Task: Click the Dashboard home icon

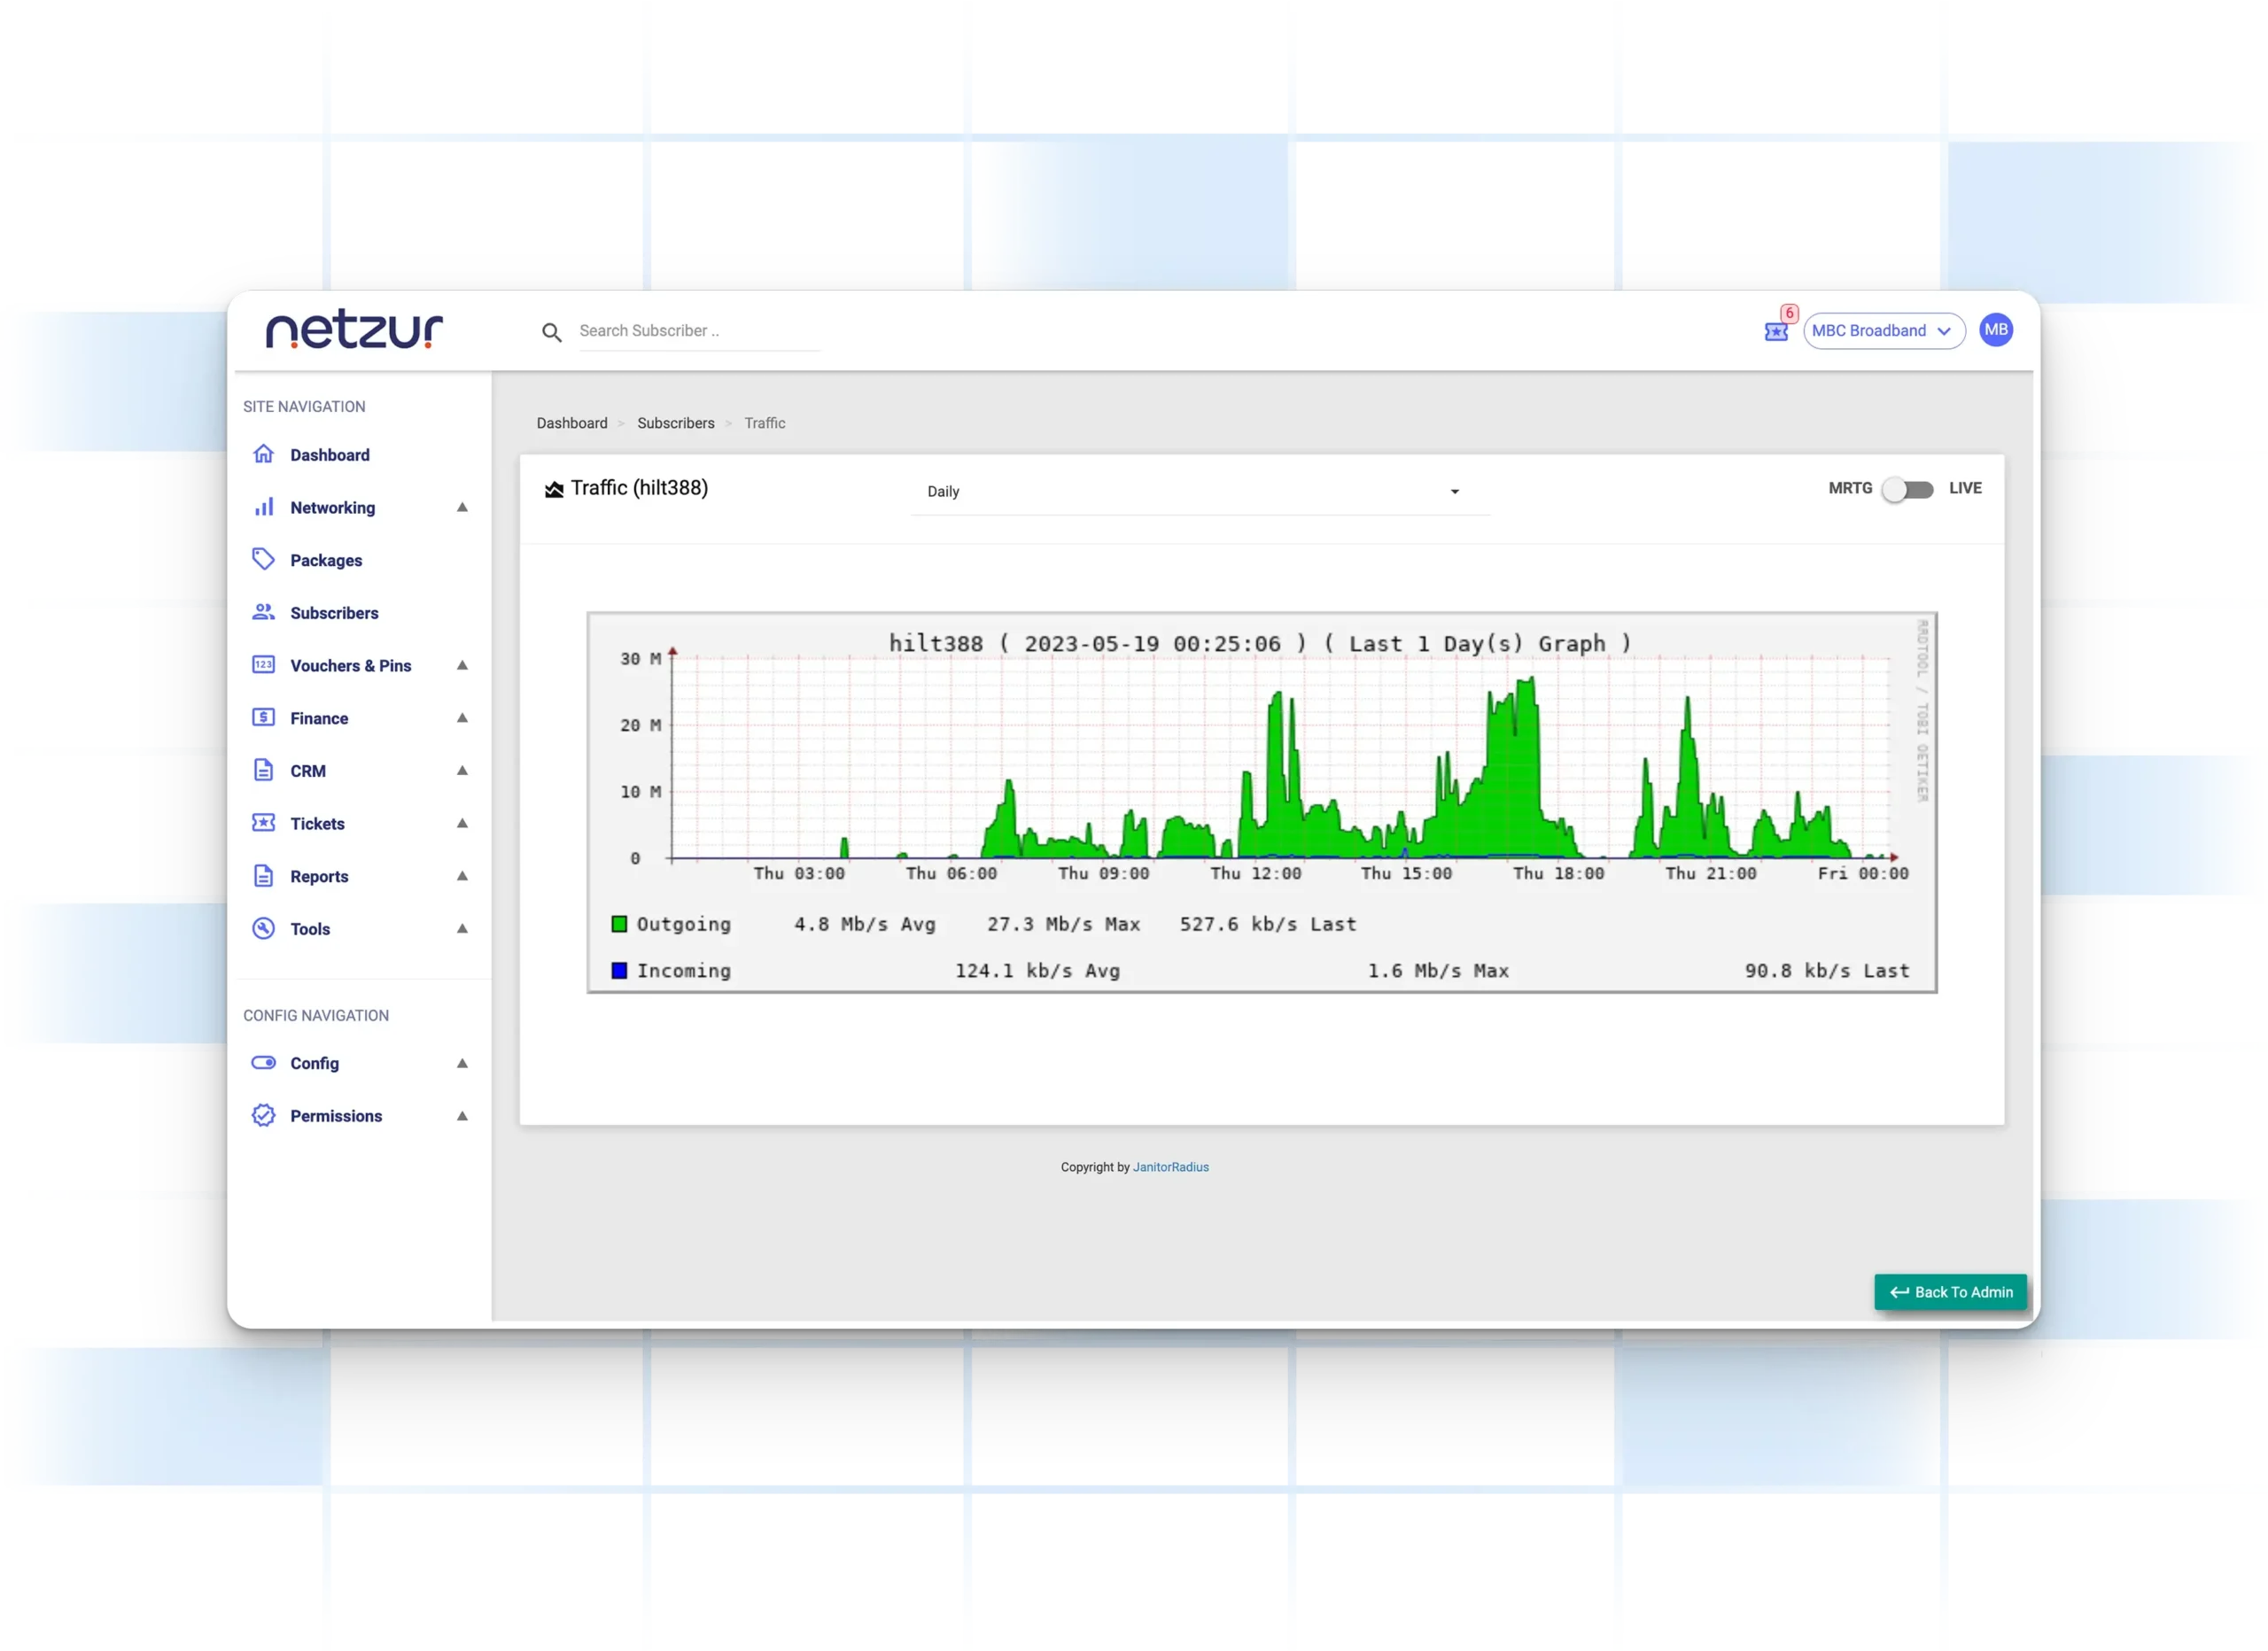Action: (263, 454)
